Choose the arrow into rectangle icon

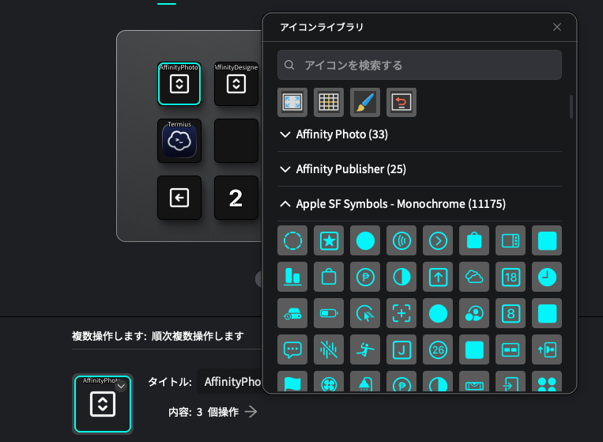click(x=511, y=382)
